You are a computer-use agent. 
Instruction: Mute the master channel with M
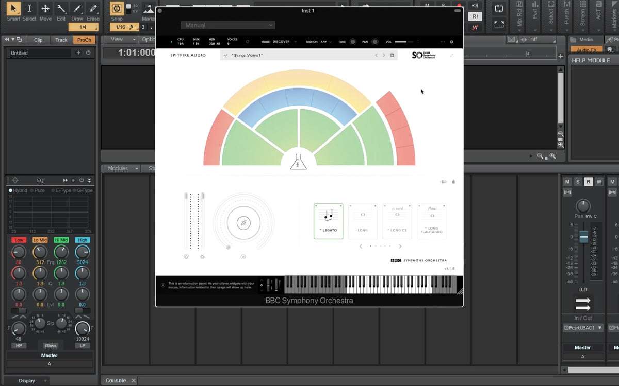567,182
